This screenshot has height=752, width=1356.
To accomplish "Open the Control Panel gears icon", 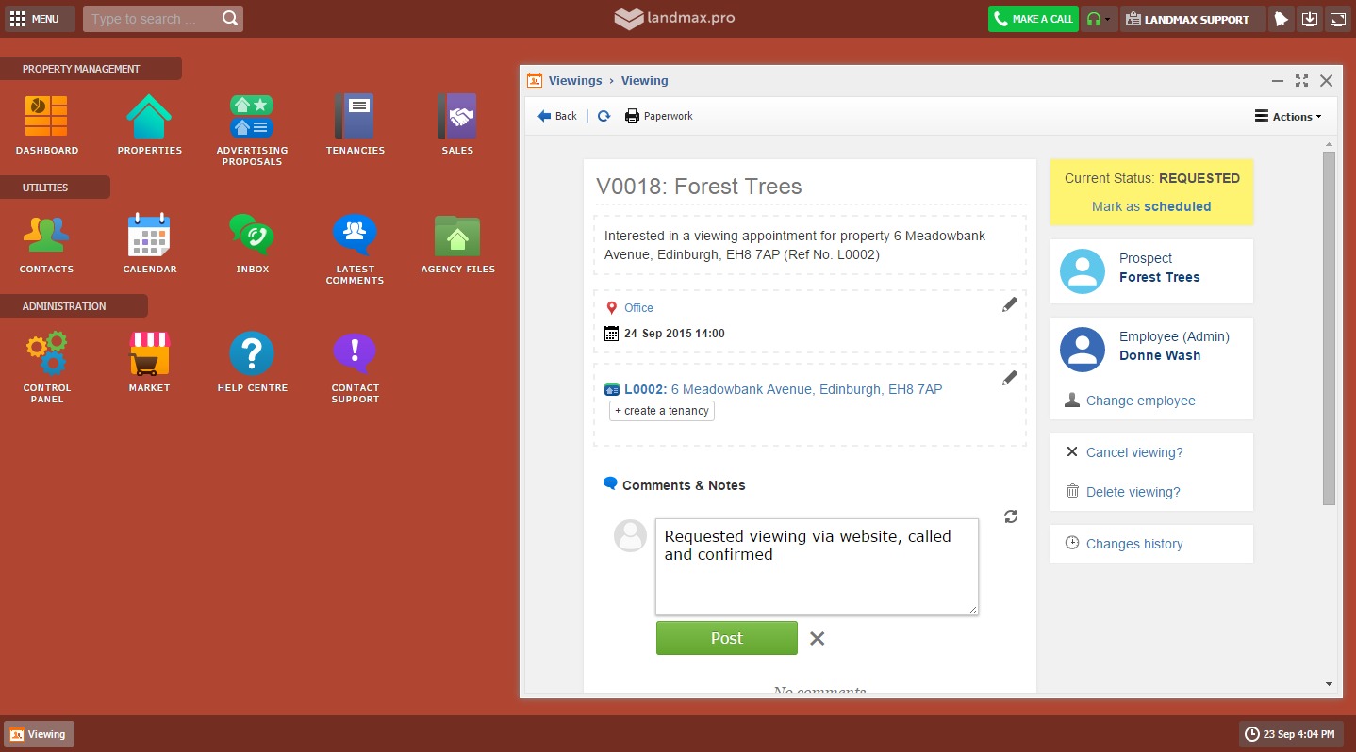I will 46,354.
